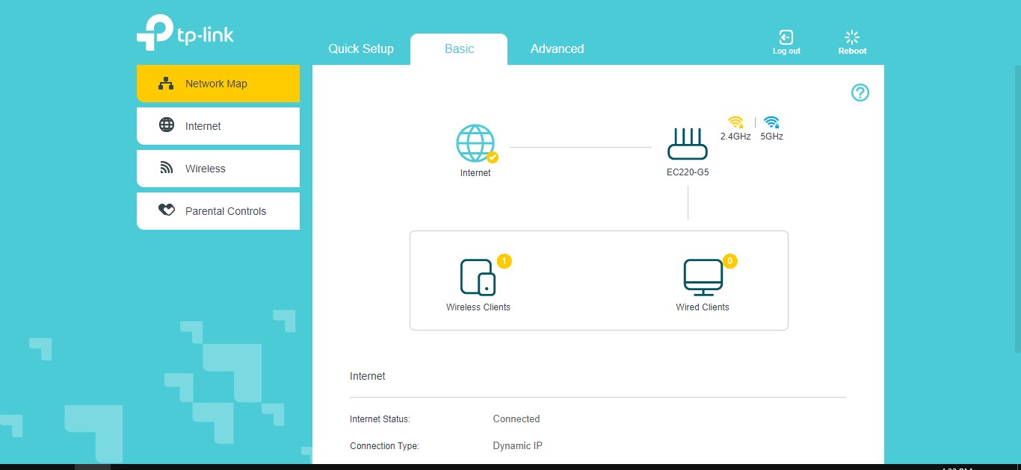Open the Internet sidebar menu item
Viewport: 1021px width, 470px height.
(x=218, y=126)
